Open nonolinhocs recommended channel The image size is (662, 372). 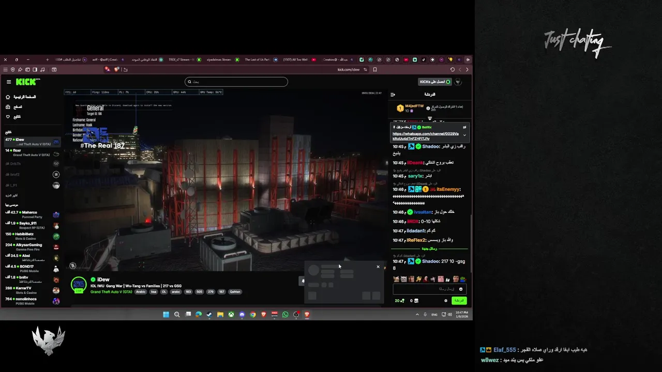coord(32,301)
